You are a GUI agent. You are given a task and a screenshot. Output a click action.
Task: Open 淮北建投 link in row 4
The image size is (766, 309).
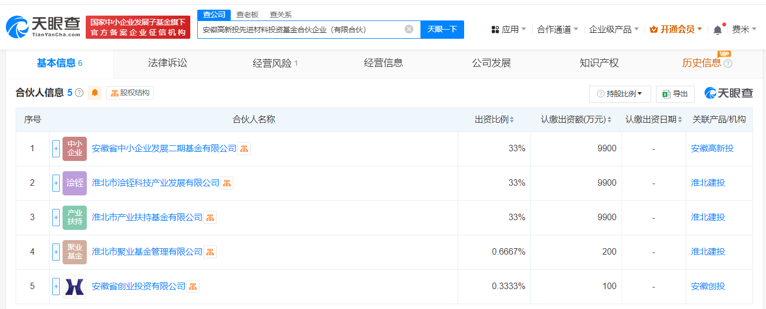[x=708, y=252]
